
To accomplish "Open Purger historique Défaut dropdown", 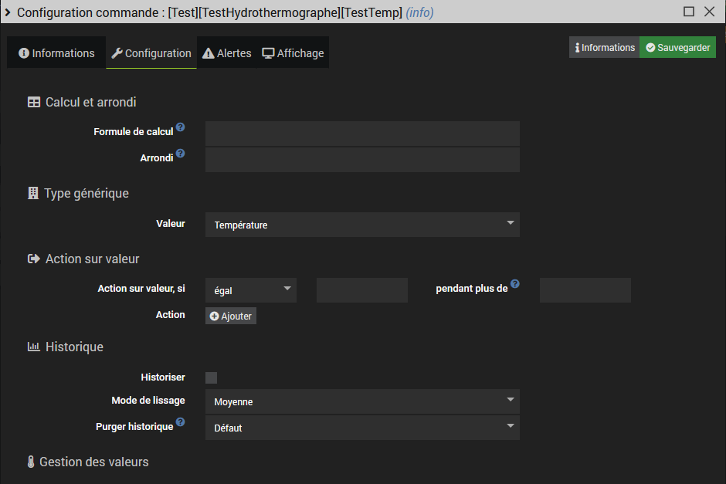I will coord(361,428).
